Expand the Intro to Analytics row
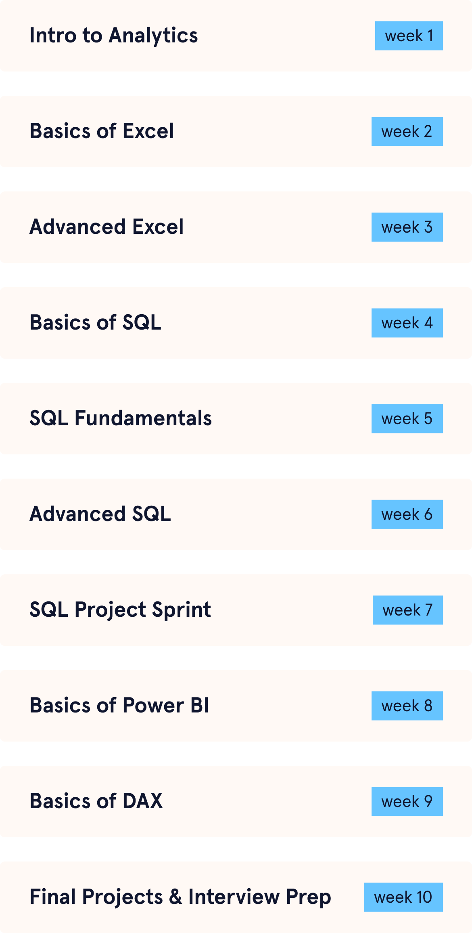The image size is (472, 933). 114,36
